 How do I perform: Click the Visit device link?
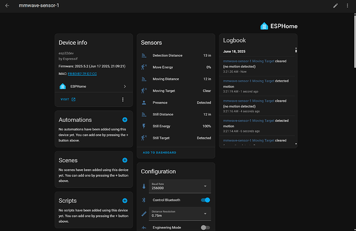[68, 99]
